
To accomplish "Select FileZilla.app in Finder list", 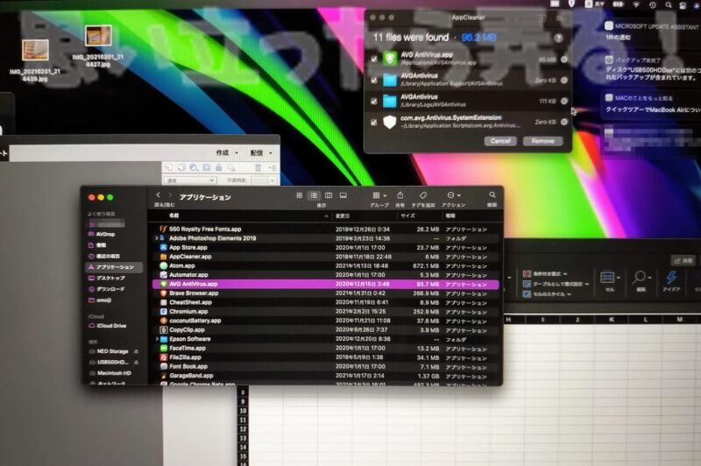I will 325,357.
